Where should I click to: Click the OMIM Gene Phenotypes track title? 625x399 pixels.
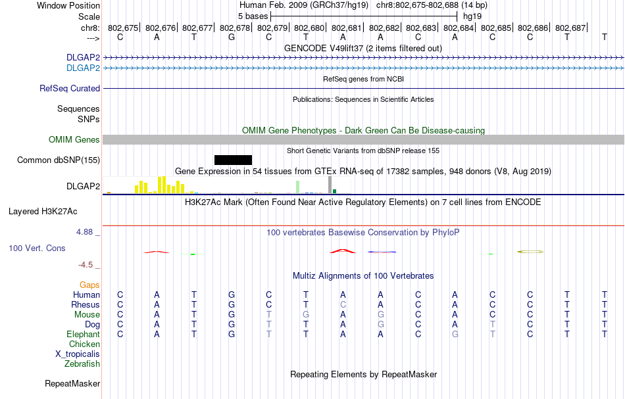tap(363, 130)
